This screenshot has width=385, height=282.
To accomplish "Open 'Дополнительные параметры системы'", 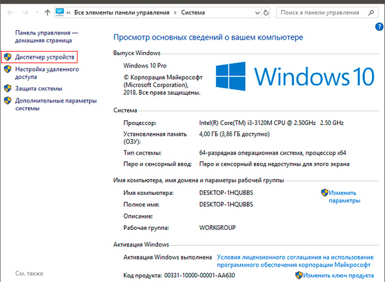I will tap(56, 104).
